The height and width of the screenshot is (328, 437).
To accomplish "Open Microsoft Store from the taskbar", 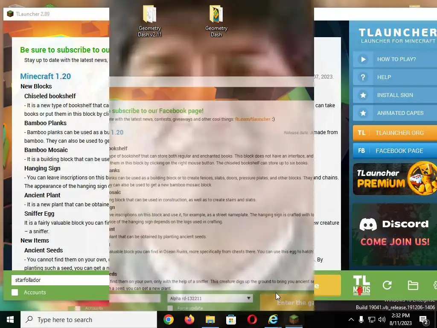I will [231, 319].
